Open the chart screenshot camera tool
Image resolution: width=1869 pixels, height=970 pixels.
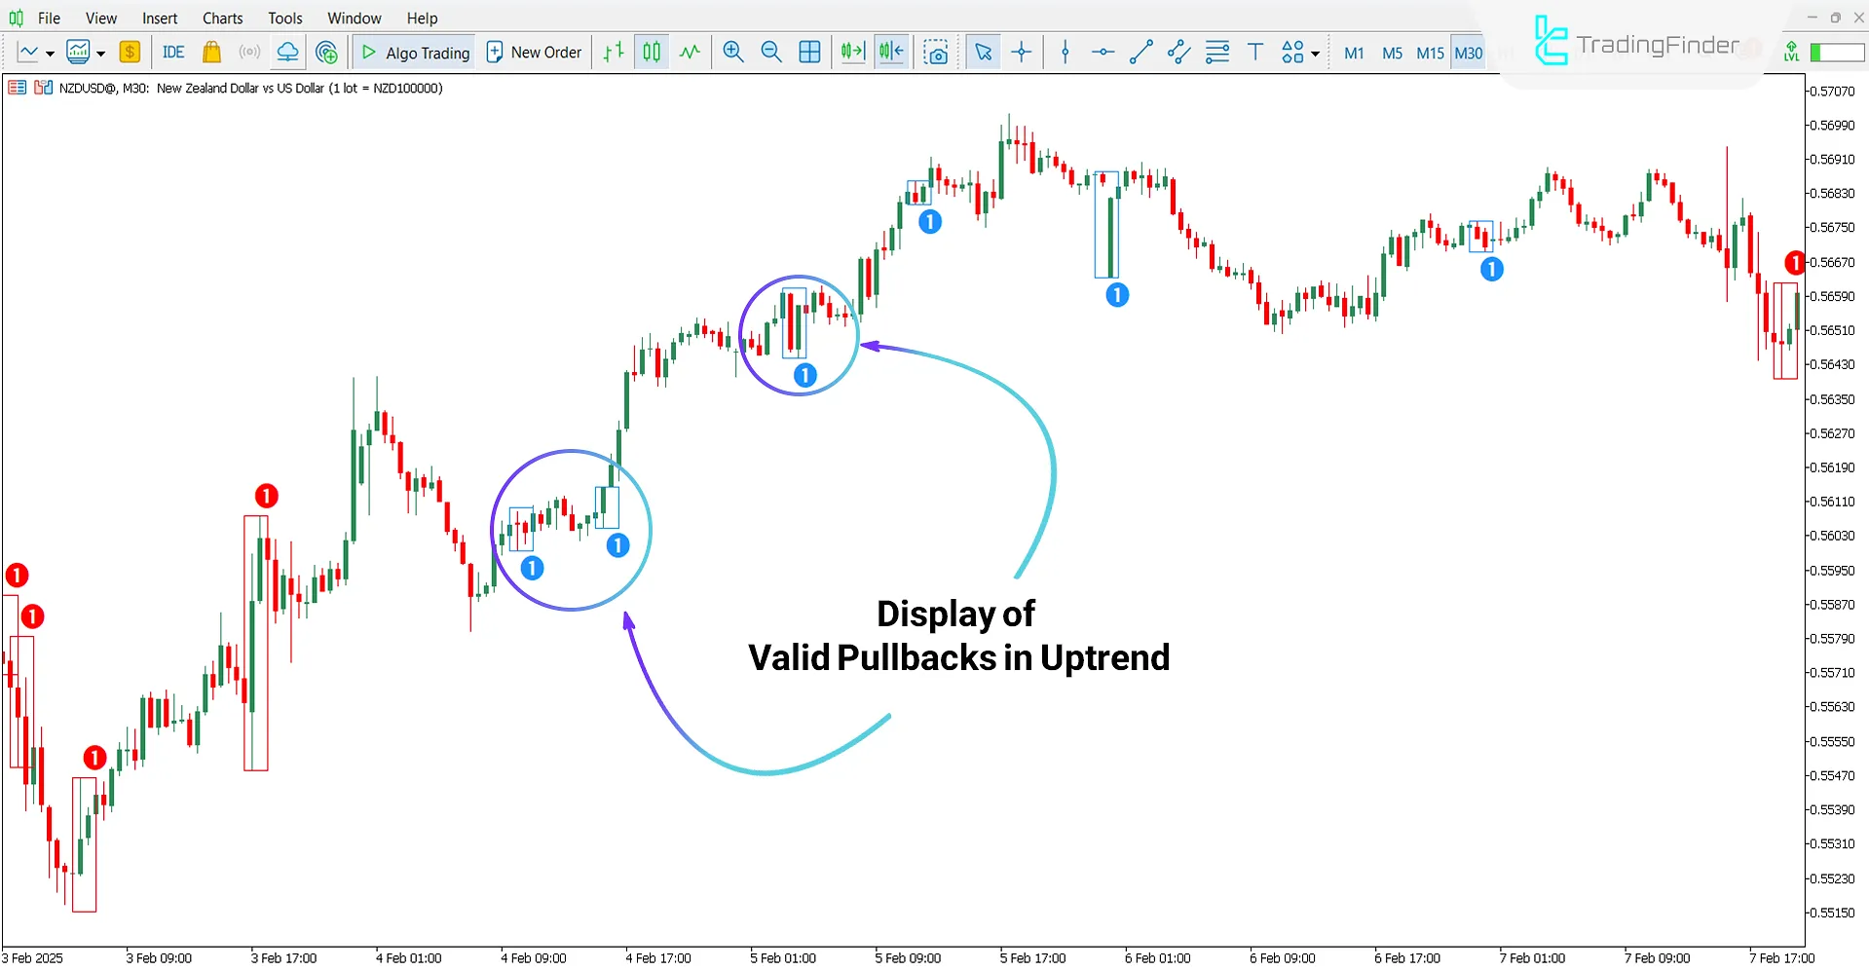pos(936,52)
